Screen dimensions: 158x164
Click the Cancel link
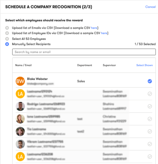click(150, 7)
